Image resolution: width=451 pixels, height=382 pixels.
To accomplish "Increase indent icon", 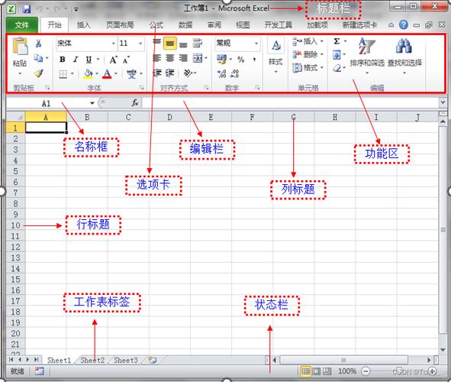I will tap(169, 73).
